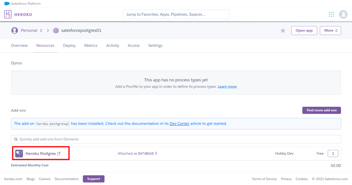
Task: Click the Heroku Postgres external link icon
Action: point(59,153)
